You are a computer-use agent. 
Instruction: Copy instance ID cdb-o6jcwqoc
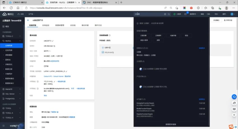tap(55, 46)
